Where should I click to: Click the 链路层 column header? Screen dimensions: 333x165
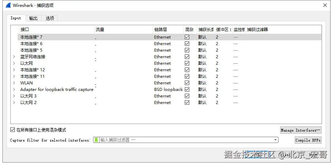click(168, 30)
